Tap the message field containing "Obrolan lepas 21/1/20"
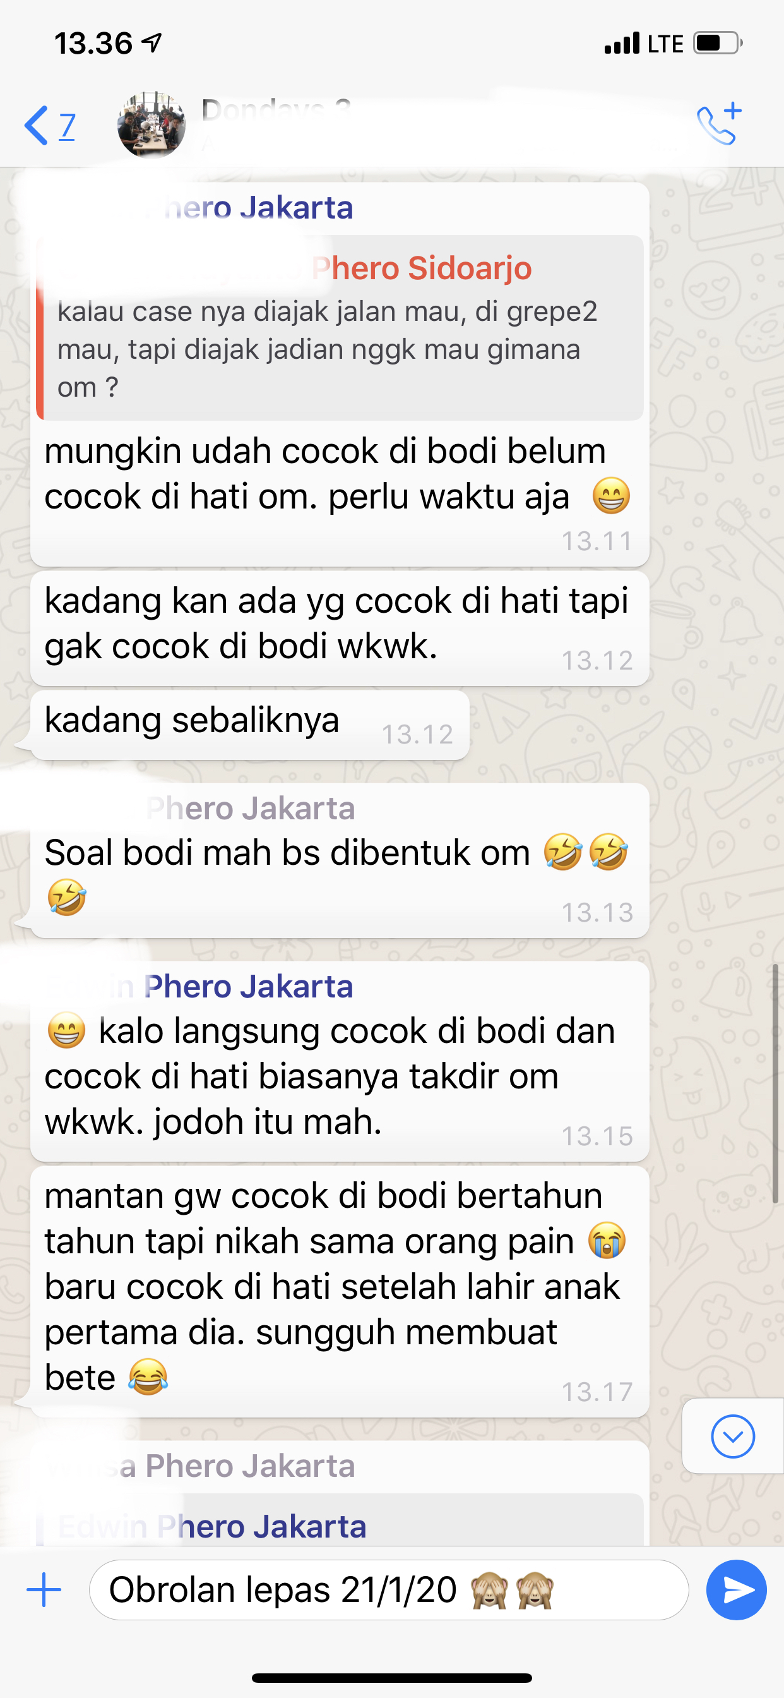The image size is (784, 1698). [389, 1589]
